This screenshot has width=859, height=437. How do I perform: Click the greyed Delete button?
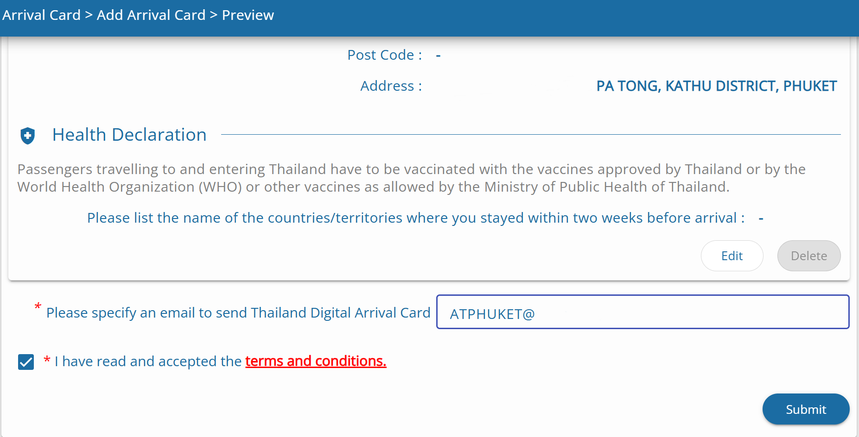click(809, 256)
